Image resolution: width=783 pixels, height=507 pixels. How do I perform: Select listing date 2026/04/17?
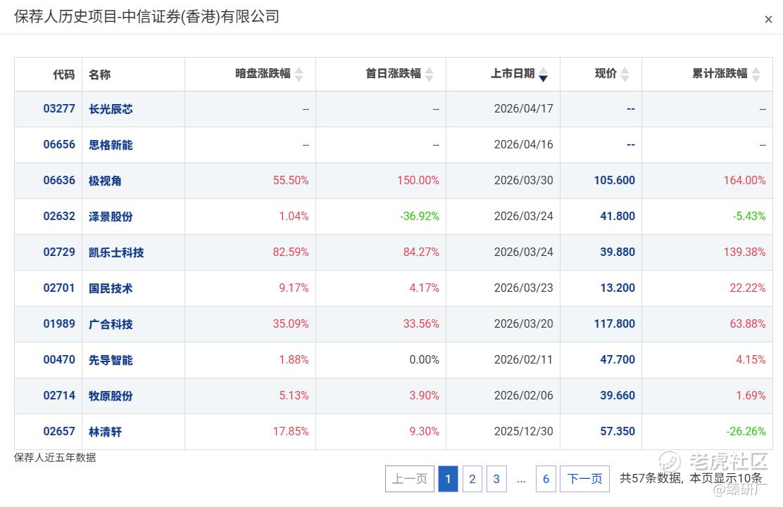pyautogui.click(x=523, y=109)
